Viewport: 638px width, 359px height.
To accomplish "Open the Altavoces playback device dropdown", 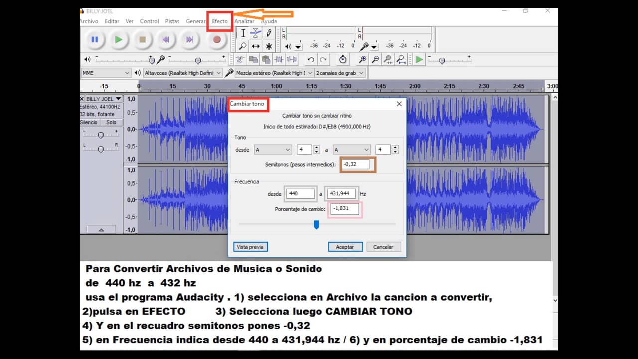I will [182, 73].
